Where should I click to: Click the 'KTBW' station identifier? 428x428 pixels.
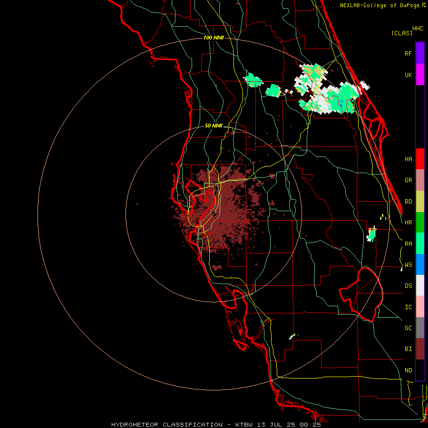click(243, 425)
